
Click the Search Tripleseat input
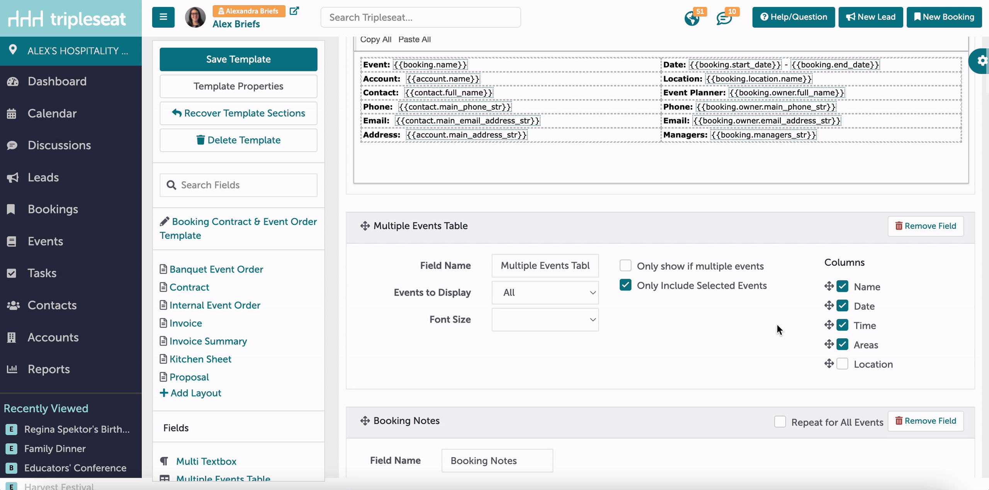click(421, 17)
